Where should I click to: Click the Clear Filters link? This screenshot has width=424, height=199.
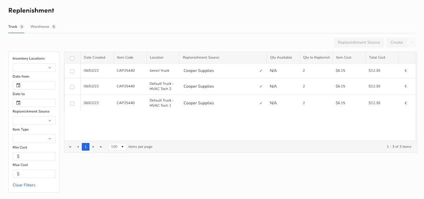click(24, 185)
